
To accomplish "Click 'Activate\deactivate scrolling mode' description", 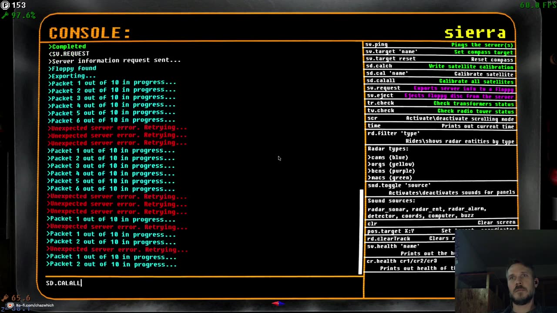I will pos(460,119).
